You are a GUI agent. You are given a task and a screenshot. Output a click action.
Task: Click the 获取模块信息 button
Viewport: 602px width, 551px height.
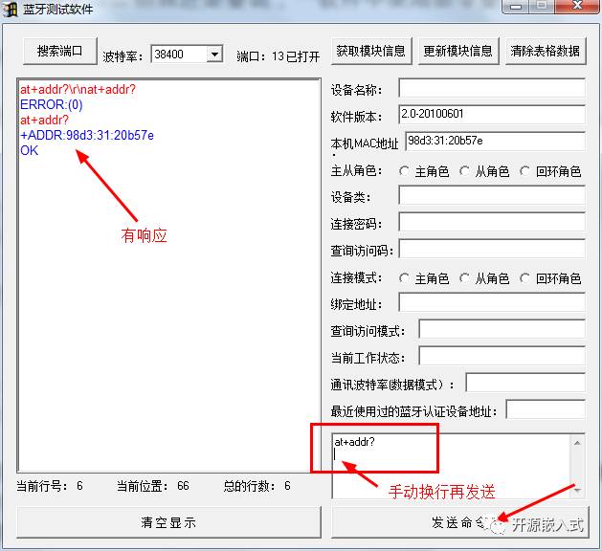[x=371, y=51]
